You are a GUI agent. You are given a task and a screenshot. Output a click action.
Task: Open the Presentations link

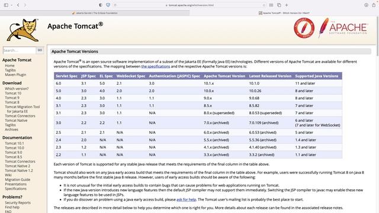pos(16,184)
